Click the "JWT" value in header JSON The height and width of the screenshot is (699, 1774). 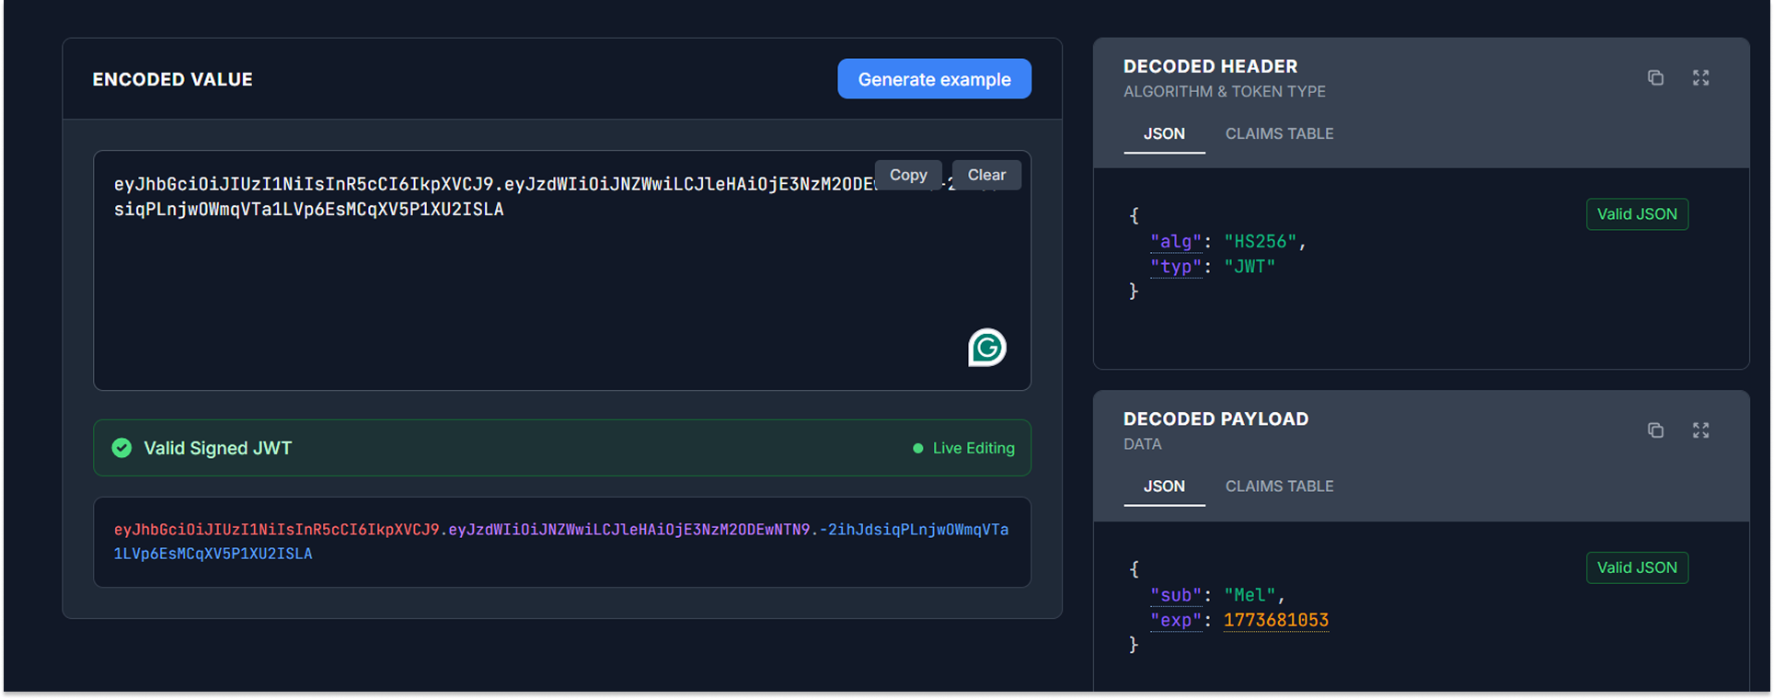pos(1250,267)
